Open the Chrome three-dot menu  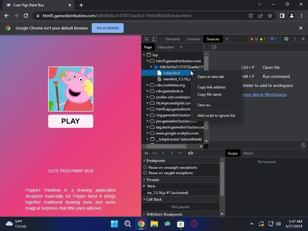click(x=301, y=16)
